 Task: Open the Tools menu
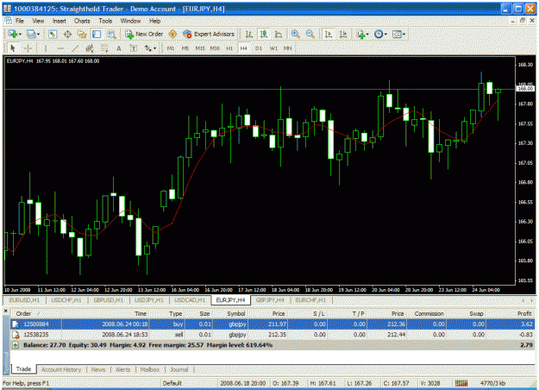[105, 21]
